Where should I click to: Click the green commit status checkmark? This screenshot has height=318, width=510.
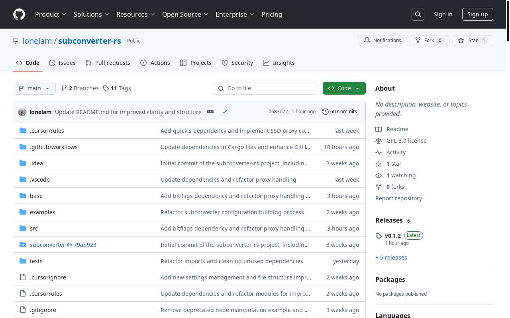(x=225, y=112)
